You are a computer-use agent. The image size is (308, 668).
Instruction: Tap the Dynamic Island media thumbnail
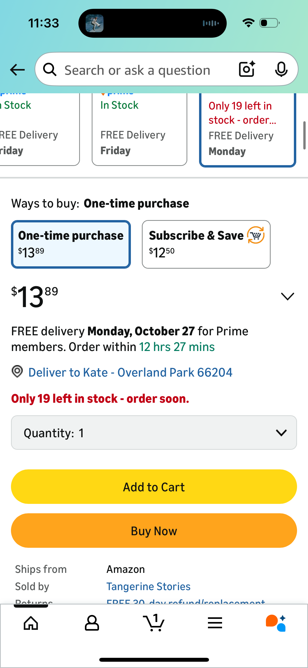(95, 23)
